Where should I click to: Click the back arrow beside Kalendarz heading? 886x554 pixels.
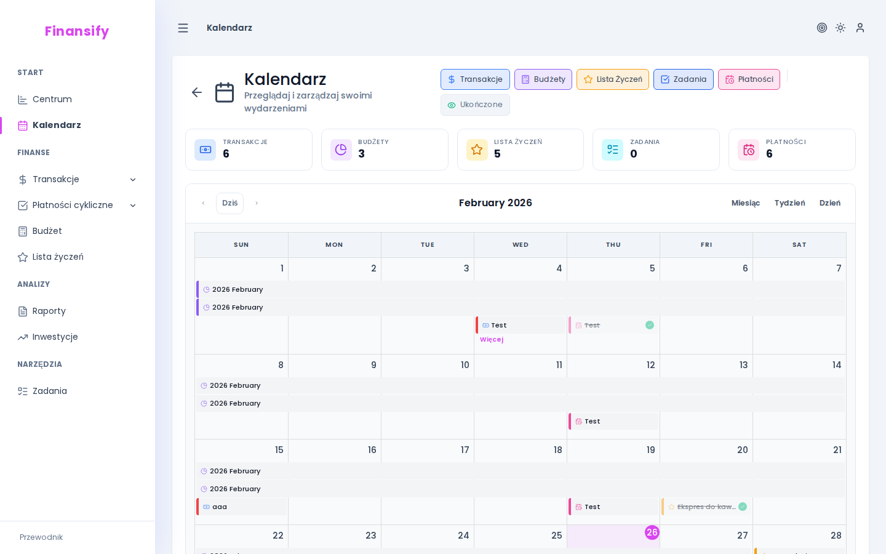(197, 92)
